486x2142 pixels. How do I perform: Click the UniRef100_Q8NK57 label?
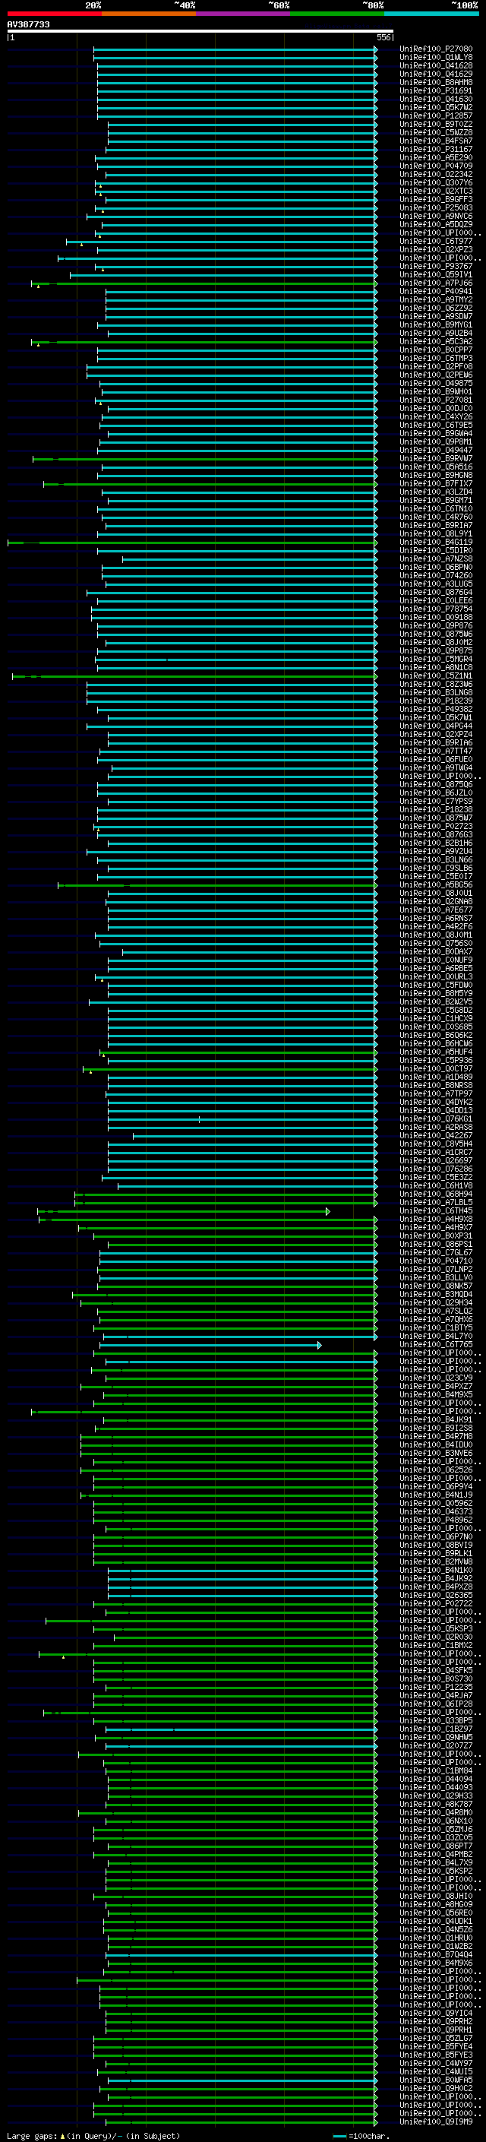coord(436,1286)
